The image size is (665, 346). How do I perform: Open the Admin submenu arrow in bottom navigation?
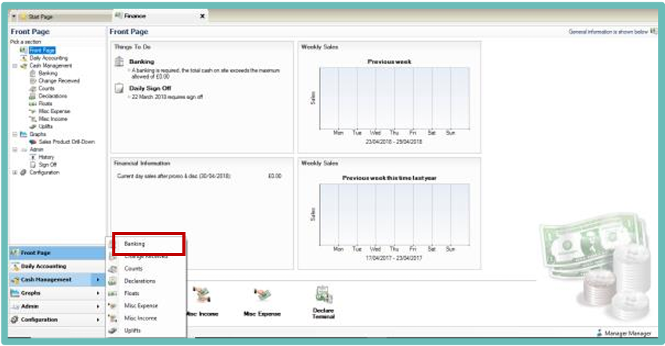(x=98, y=306)
